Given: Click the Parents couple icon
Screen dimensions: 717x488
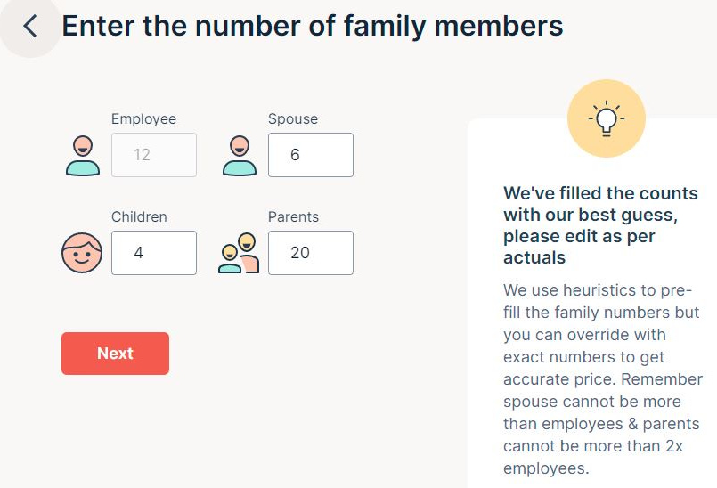Looking at the screenshot, I should point(239,253).
